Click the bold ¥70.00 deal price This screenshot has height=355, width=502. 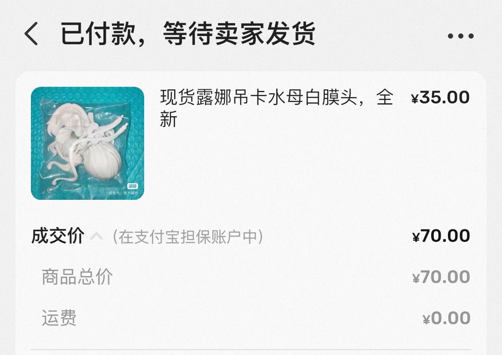pyautogui.click(x=441, y=236)
